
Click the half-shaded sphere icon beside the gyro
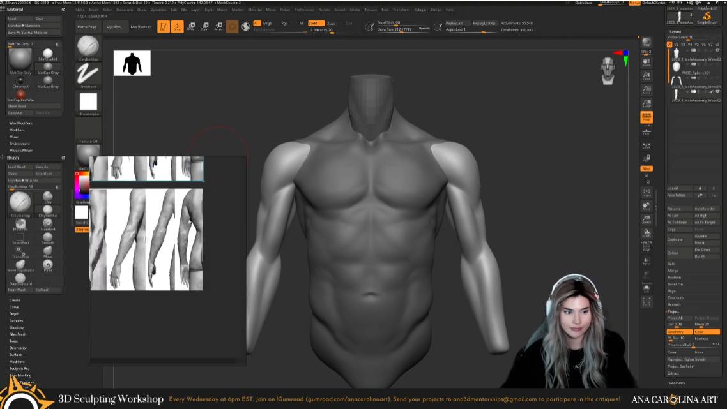(246, 27)
